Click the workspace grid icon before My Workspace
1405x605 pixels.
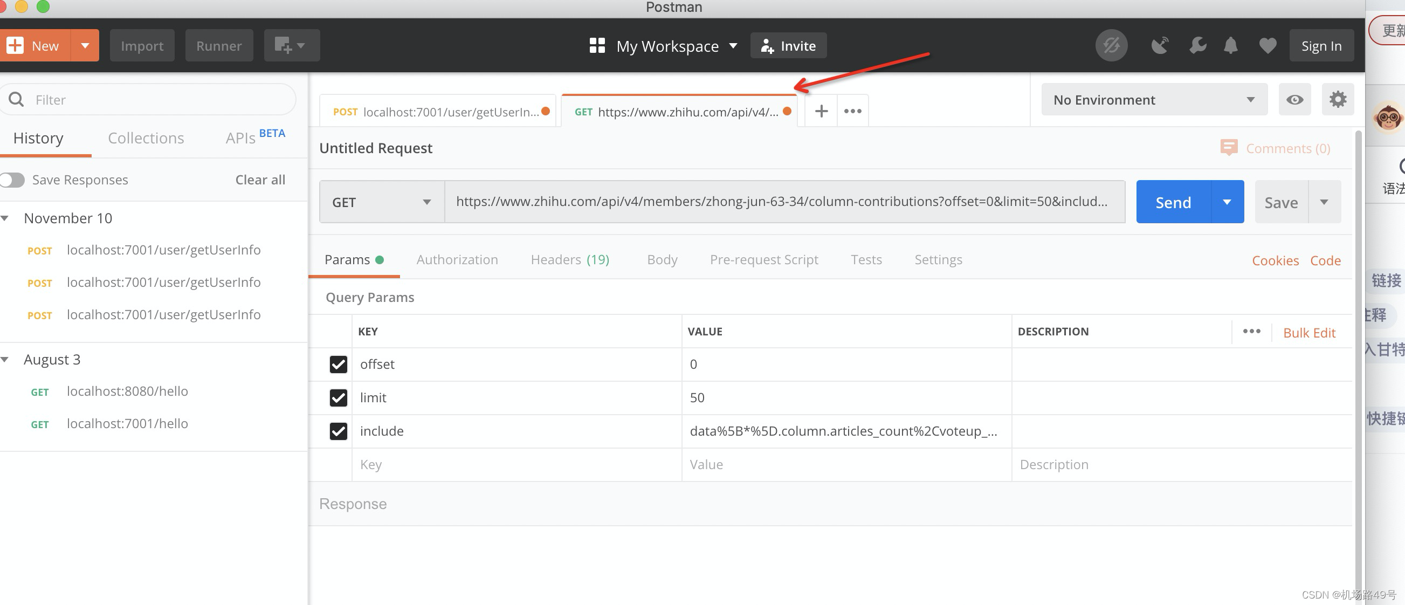(x=597, y=45)
